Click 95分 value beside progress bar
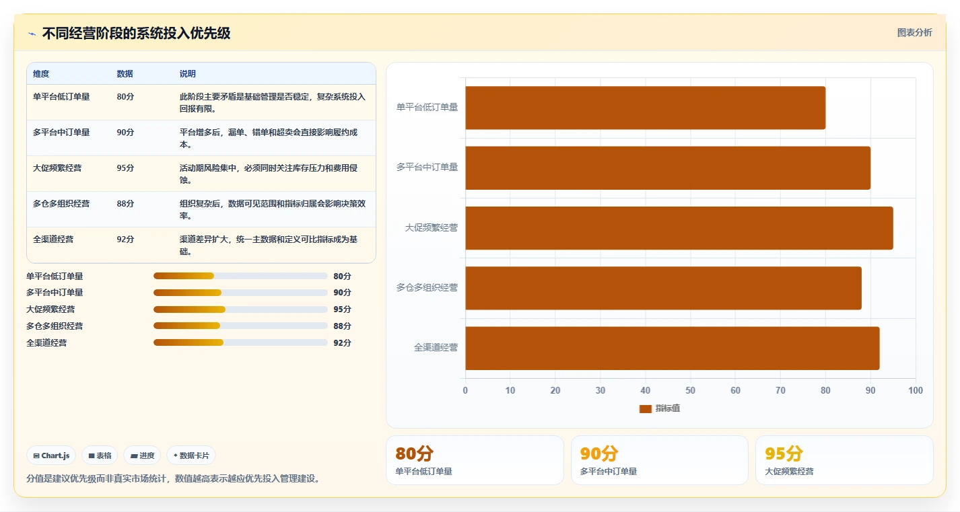960x512 pixels. (343, 309)
